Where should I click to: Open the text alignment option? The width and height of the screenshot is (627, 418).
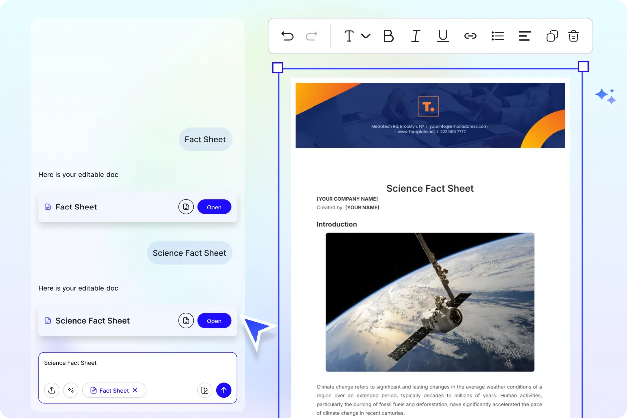(x=525, y=36)
